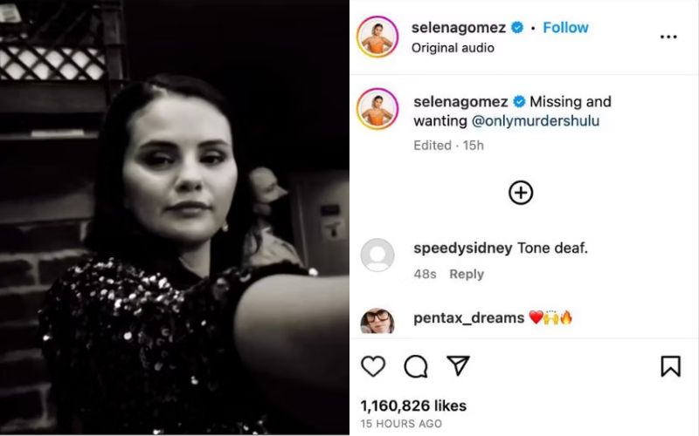Open three-dot more options menu
This screenshot has height=436, width=699.
[668, 37]
